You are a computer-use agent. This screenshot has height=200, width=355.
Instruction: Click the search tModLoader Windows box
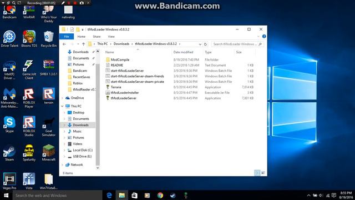point(237,44)
